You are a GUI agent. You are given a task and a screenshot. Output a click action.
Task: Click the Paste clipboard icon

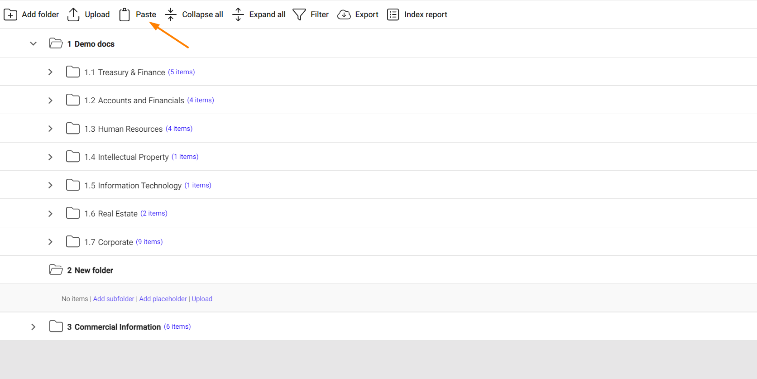[125, 14]
